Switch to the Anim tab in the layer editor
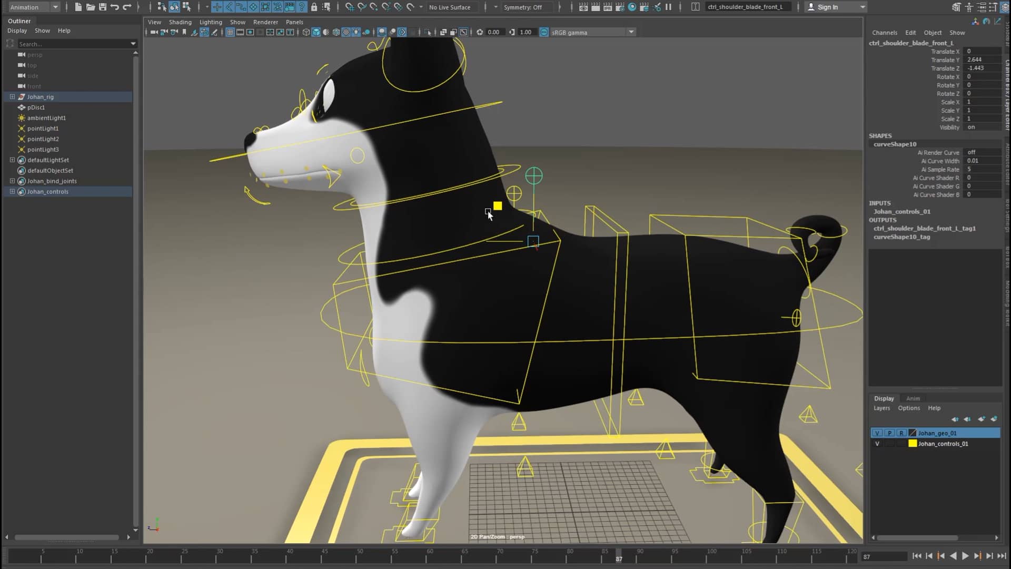This screenshot has height=569, width=1011. coord(913,399)
